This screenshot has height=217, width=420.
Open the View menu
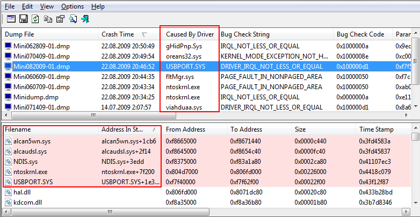pyautogui.click(x=47, y=6)
